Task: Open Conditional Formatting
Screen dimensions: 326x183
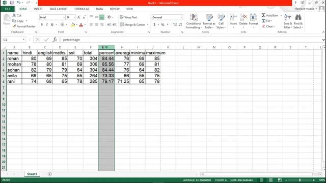Action: tap(194, 21)
